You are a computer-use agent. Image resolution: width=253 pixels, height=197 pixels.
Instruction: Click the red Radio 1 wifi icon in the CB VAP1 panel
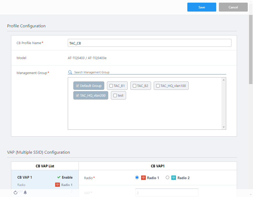pos(143,178)
